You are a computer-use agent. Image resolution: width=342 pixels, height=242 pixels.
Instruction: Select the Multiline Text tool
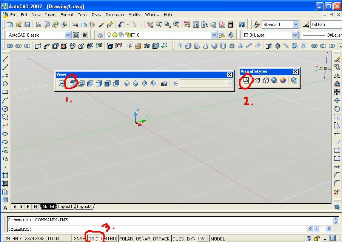[5, 208]
